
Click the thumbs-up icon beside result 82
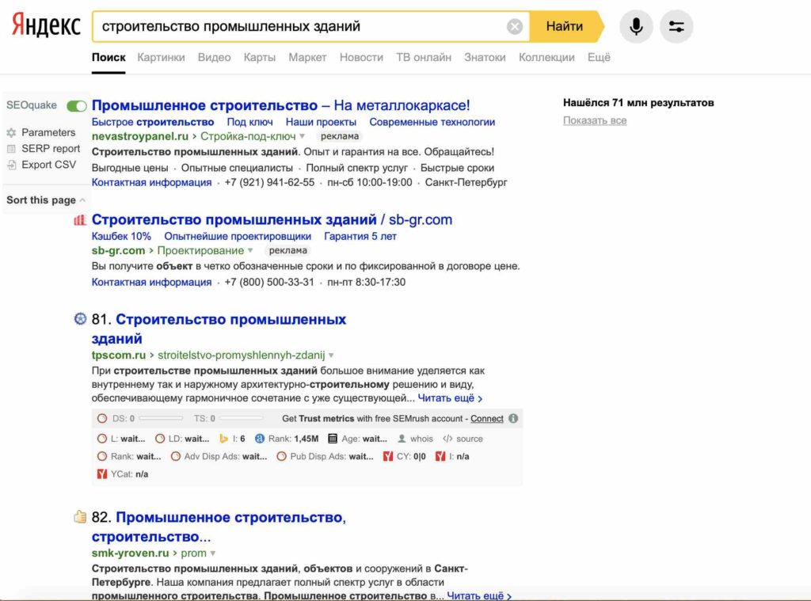tap(80, 516)
